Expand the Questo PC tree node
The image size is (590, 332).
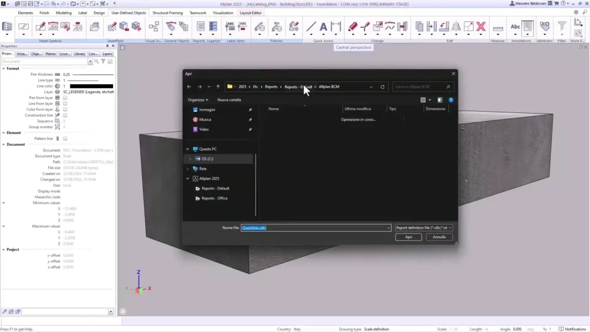pos(187,149)
